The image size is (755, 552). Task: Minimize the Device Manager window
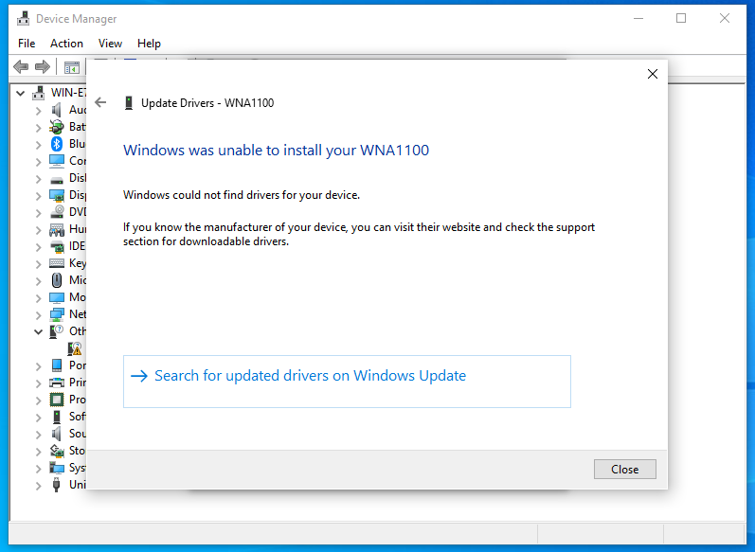638,18
